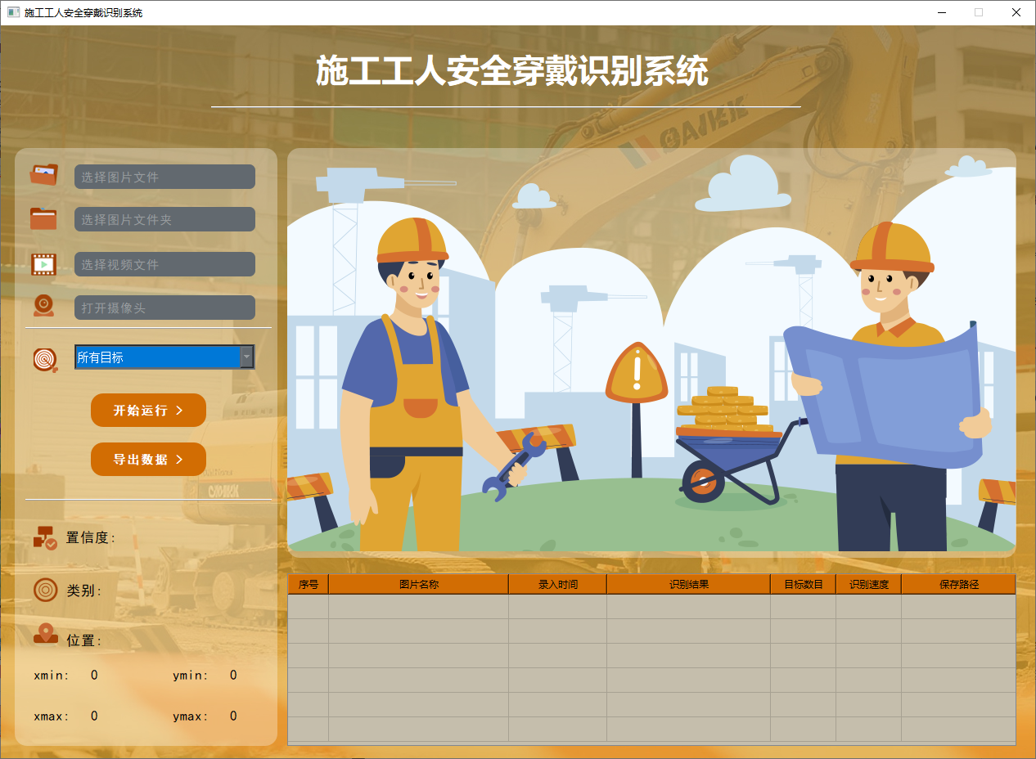Select the 选择图片文件 input field
The image size is (1036, 759).
[x=164, y=177]
